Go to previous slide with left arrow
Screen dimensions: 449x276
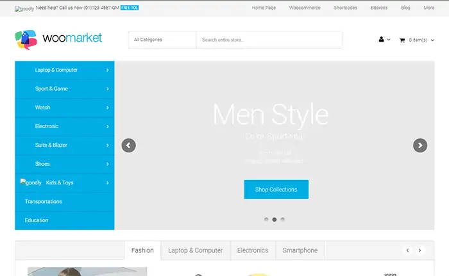pos(128,145)
